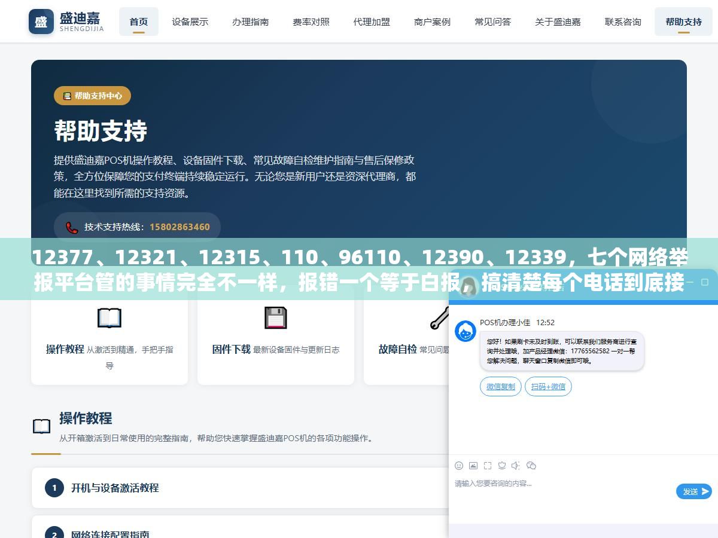Screen dimensions: 718x538
Task: Click the 12:52 chat timestamp
Action: 545,322
